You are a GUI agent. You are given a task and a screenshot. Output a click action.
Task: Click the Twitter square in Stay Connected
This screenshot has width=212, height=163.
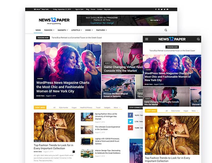[x=130, y=121]
